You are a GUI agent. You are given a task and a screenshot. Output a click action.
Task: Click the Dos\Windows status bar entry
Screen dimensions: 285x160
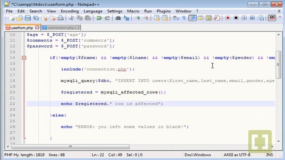tap(198, 155)
